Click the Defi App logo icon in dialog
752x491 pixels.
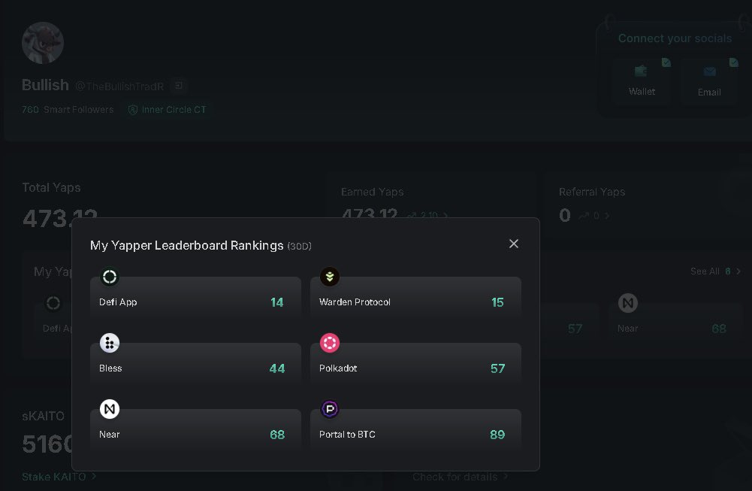110,277
